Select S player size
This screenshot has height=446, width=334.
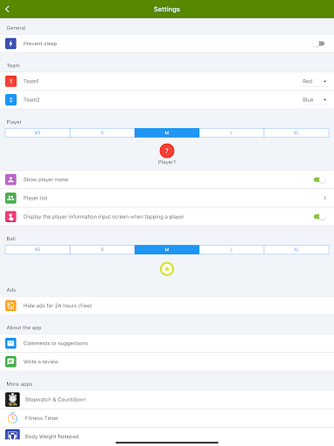coord(103,132)
